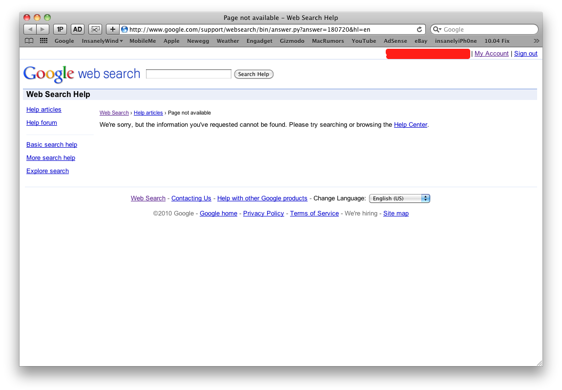Open the InsanelyWind bookmark folder dropdown

tap(102, 41)
